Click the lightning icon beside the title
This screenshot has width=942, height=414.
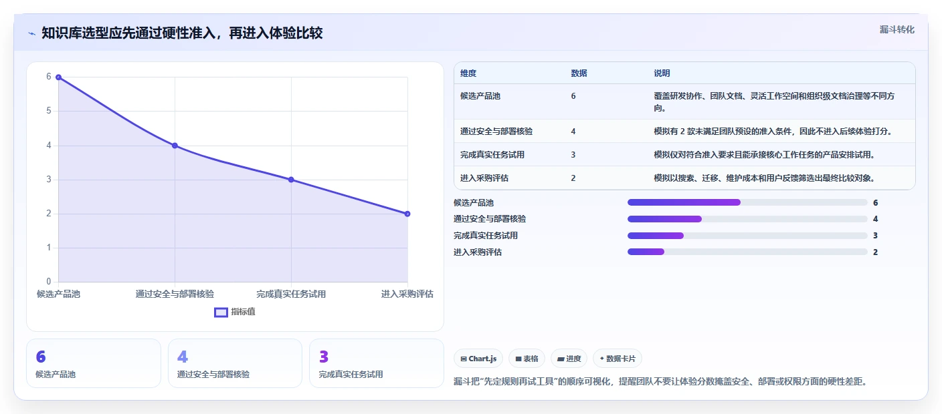(x=32, y=33)
